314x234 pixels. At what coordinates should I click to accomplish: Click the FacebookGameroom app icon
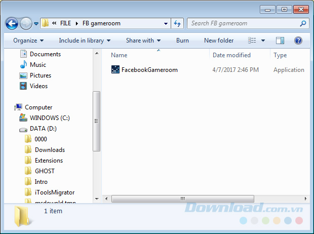(x=115, y=69)
